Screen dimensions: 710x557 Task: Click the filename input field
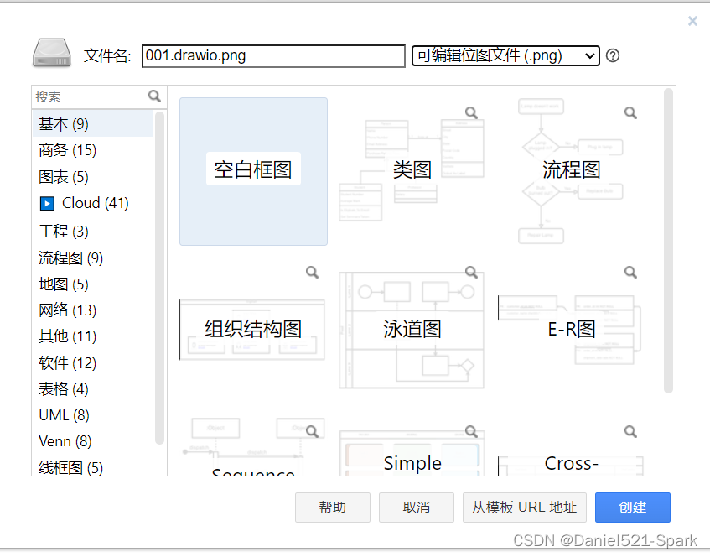pos(272,55)
